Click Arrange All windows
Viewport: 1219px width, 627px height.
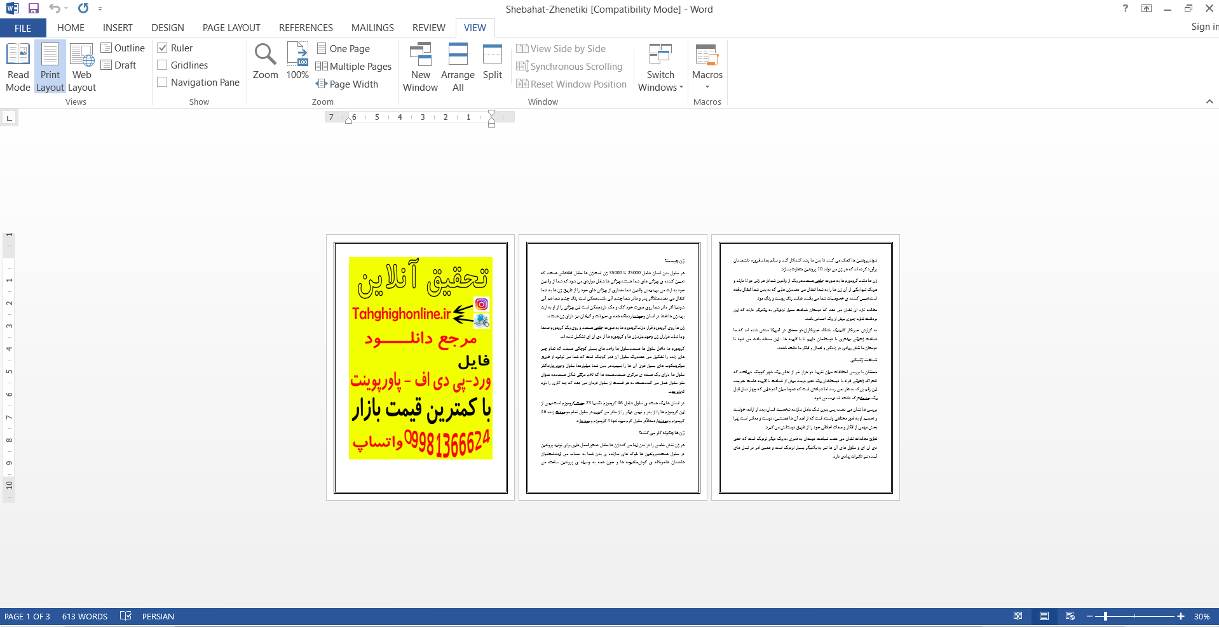458,67
